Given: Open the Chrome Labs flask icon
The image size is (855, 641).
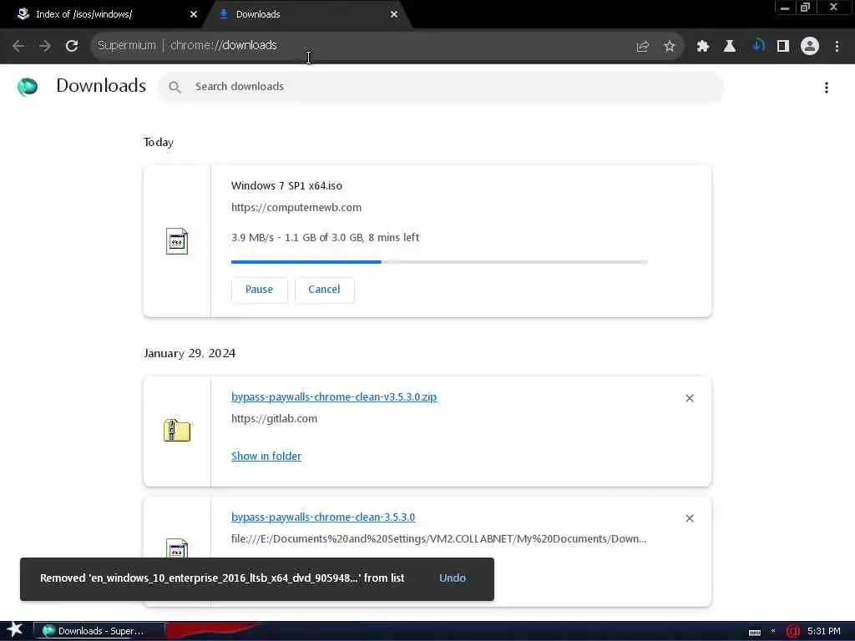Looking at the screenshot, I should coord(730,47).
